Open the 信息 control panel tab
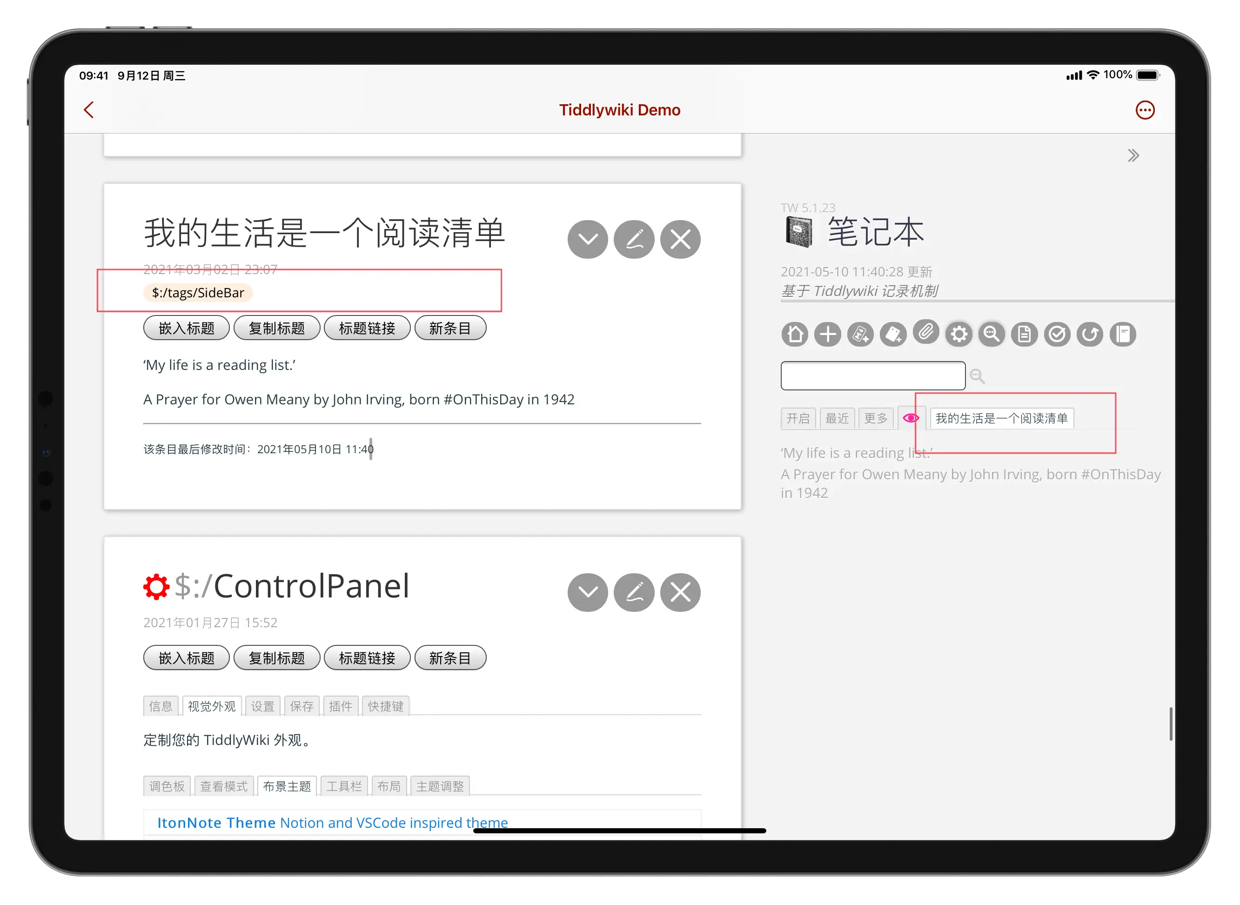 161,707
